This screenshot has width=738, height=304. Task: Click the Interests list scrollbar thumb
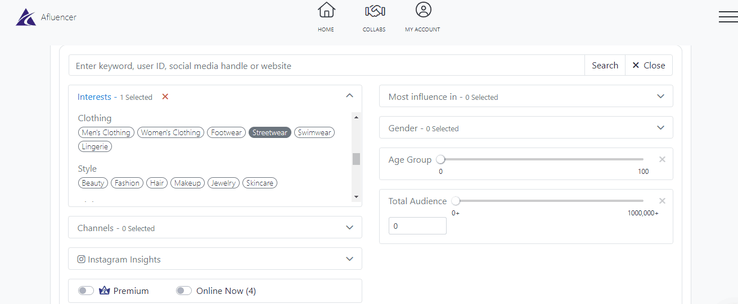point(356,159)
